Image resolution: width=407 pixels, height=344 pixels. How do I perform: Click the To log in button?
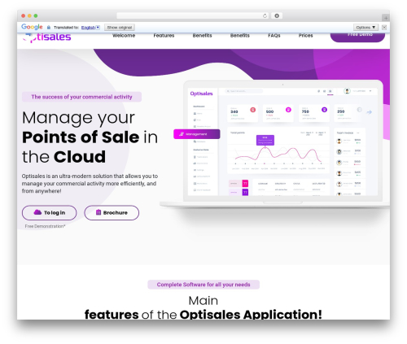tap(50, 213)
